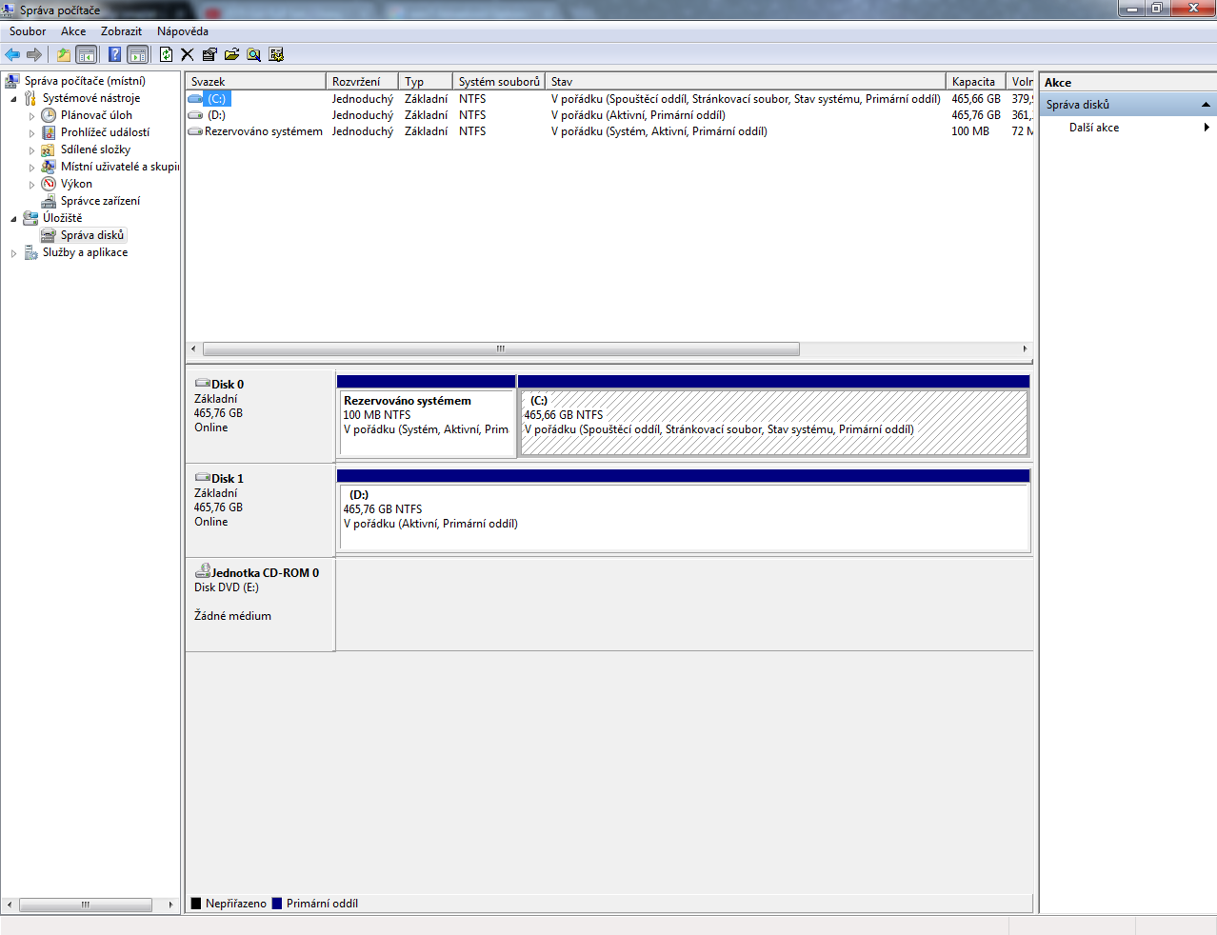Toggle the show/hide Action pane button
Screen dimensions: 1217x935
[x=137, y=54]
